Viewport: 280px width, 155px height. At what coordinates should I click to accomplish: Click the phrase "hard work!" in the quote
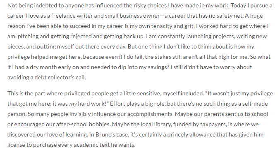click(x=93, y=104)
